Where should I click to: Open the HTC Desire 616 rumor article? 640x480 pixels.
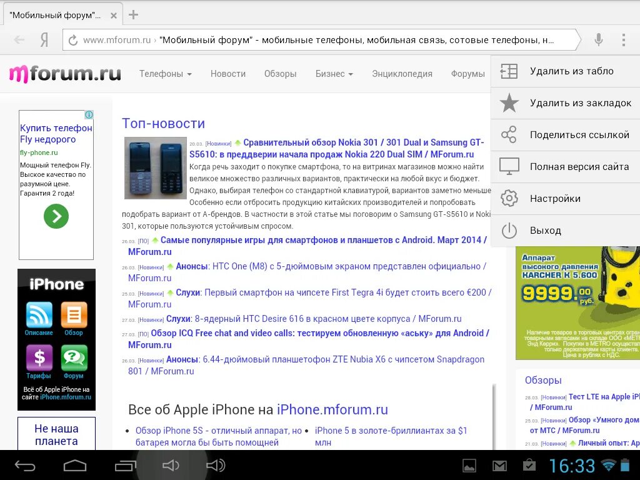[314, 319]
